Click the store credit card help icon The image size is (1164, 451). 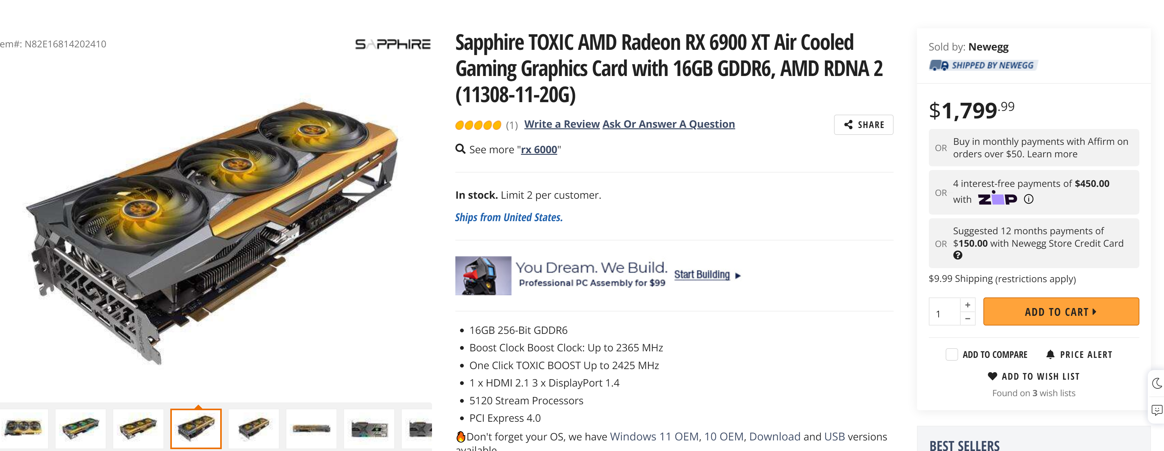(958, 255)
